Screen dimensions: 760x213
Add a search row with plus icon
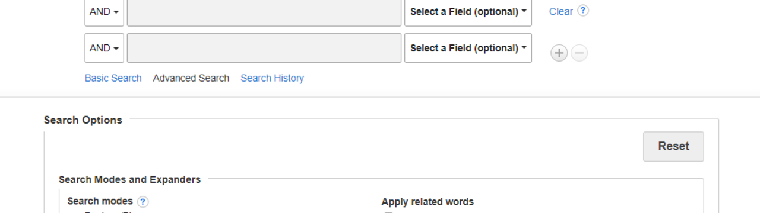559,53
